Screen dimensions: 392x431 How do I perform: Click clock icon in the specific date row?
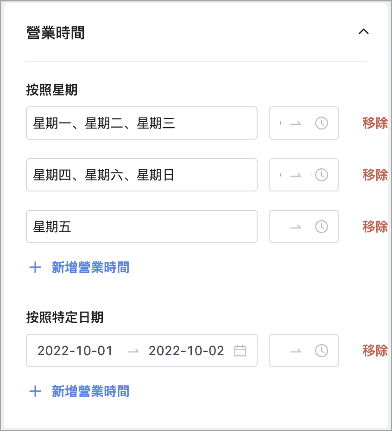tap(321, 351)
